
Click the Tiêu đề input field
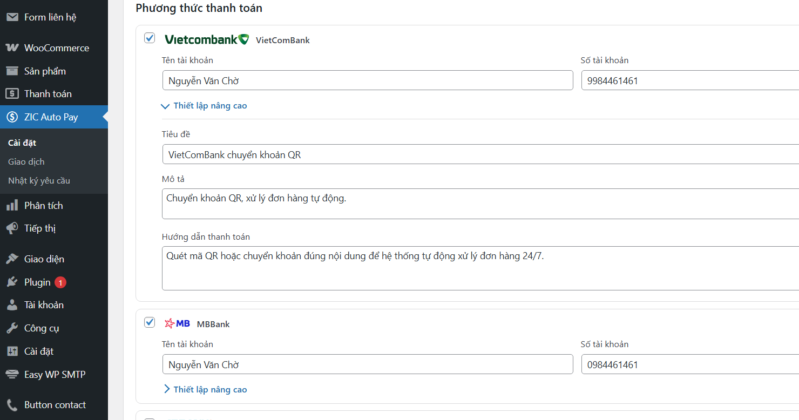click(x=480, y=154)
